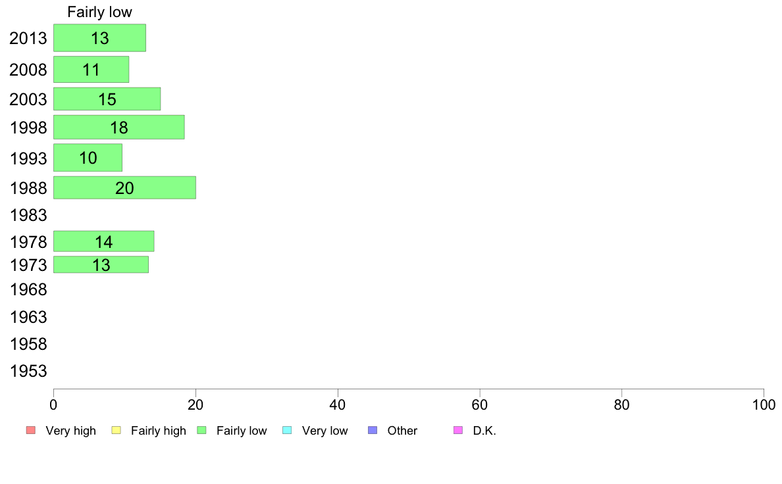Click the Very high red legend swatch
Viewport: 782px width, 484px height.
tap(31, 430)
